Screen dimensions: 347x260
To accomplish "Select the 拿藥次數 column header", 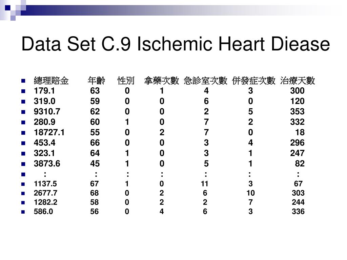I will click(x=161, y=81).
